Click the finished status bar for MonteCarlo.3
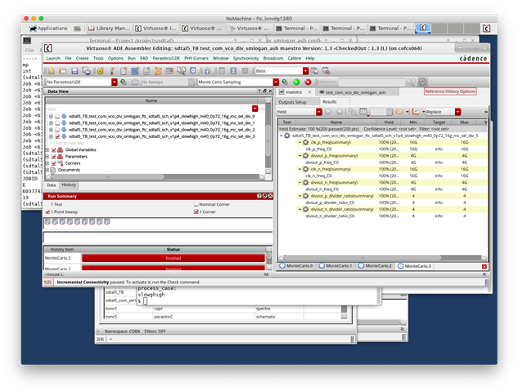 click(173, 258)
